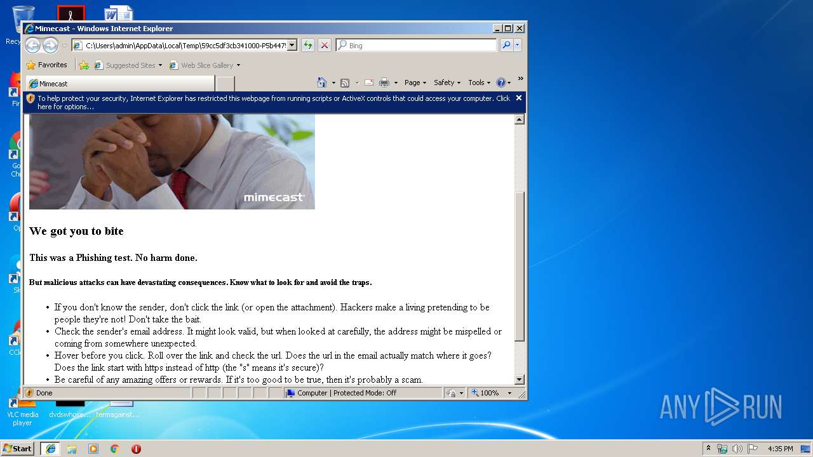Show hidden tray icons arrow
This screenshot has height=457, width=813.
point(708,449)
